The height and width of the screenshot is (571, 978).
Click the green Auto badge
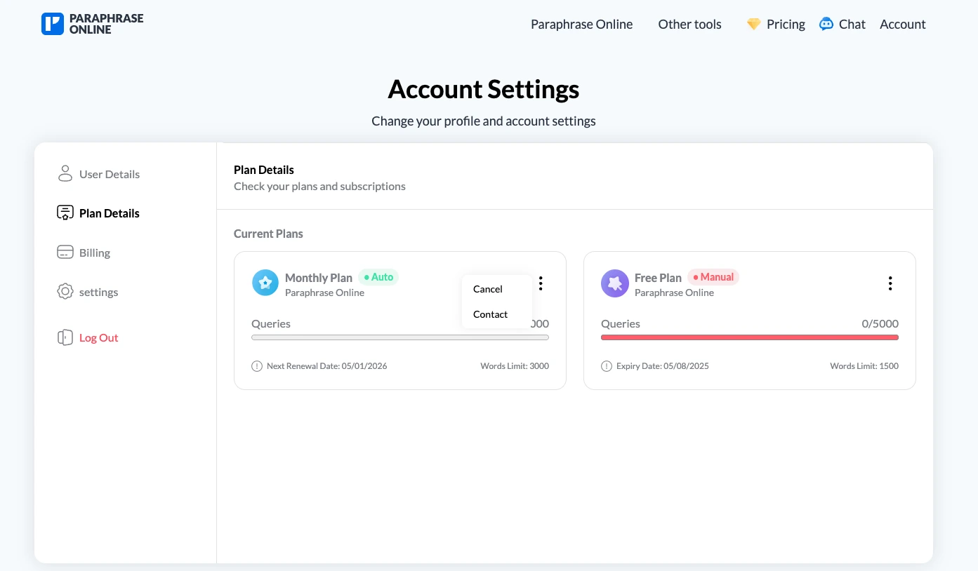[x=378, y=277]
